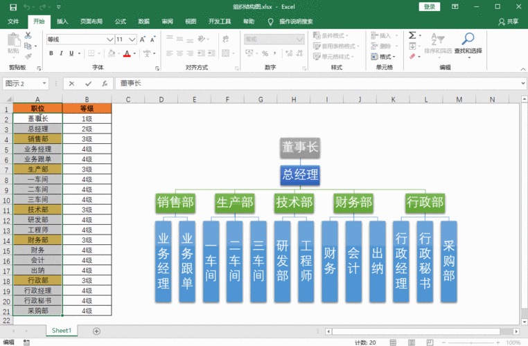Open the number format dropdown
The image size is (528, 346).
tap(299, 39)
